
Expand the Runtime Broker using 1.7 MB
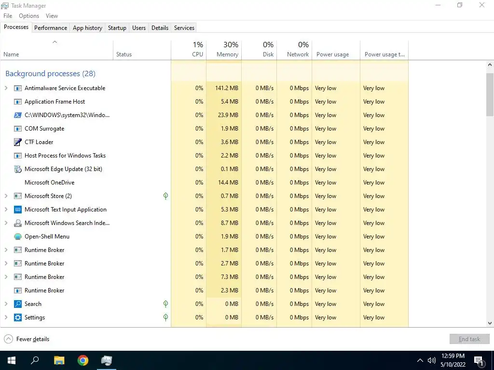click(x=6, y=250)
